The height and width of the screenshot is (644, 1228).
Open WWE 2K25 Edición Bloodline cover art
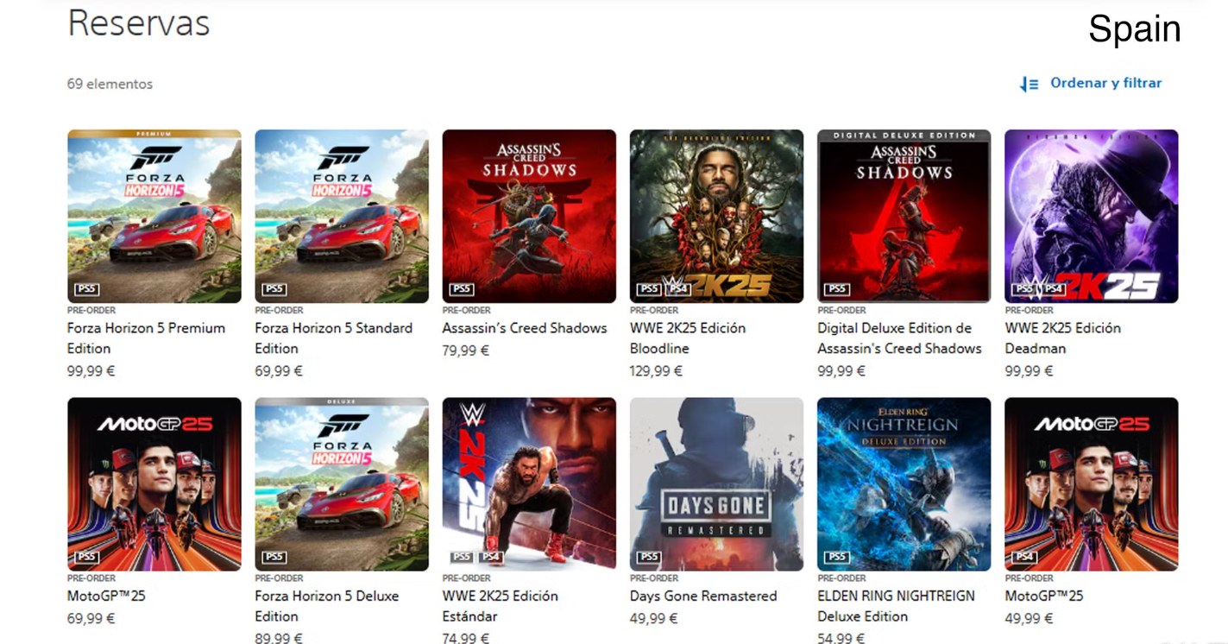point(716,216)
